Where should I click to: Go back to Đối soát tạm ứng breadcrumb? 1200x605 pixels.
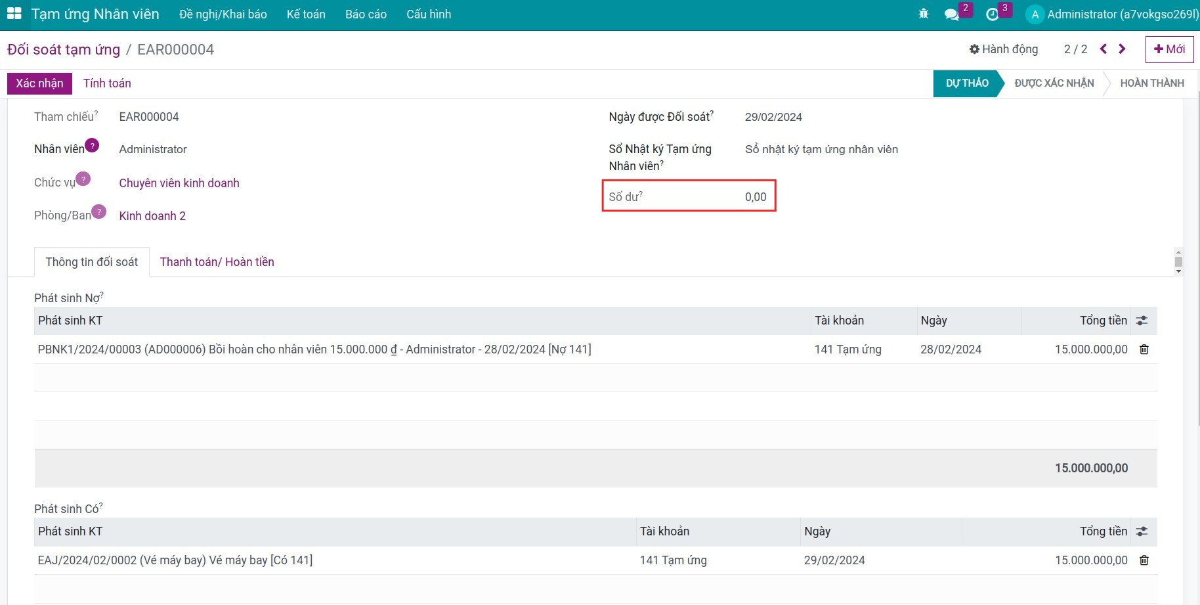64,50
